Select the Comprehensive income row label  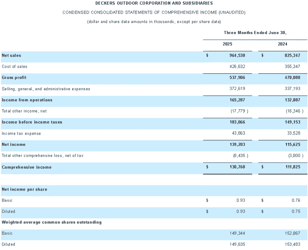coord(26,167)
